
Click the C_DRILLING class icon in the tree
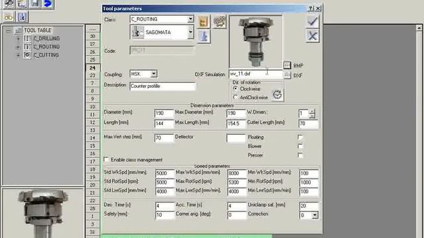[x=27, y=38]
